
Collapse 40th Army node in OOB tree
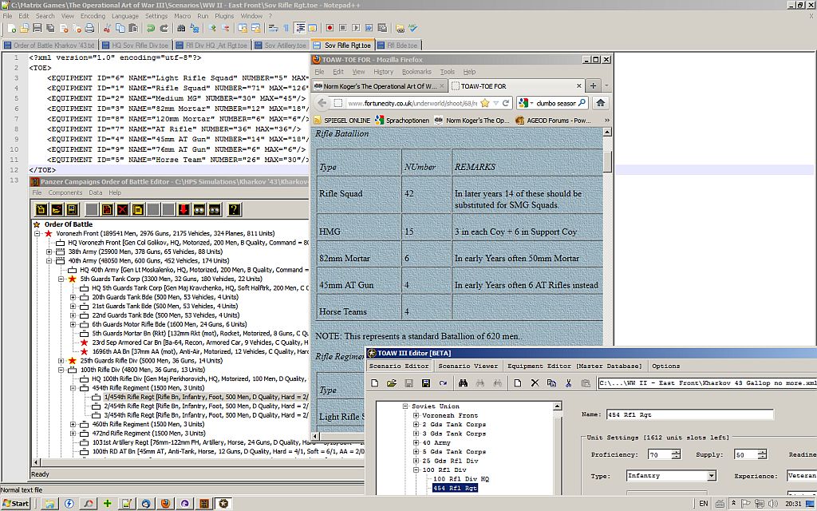(49, 261)
